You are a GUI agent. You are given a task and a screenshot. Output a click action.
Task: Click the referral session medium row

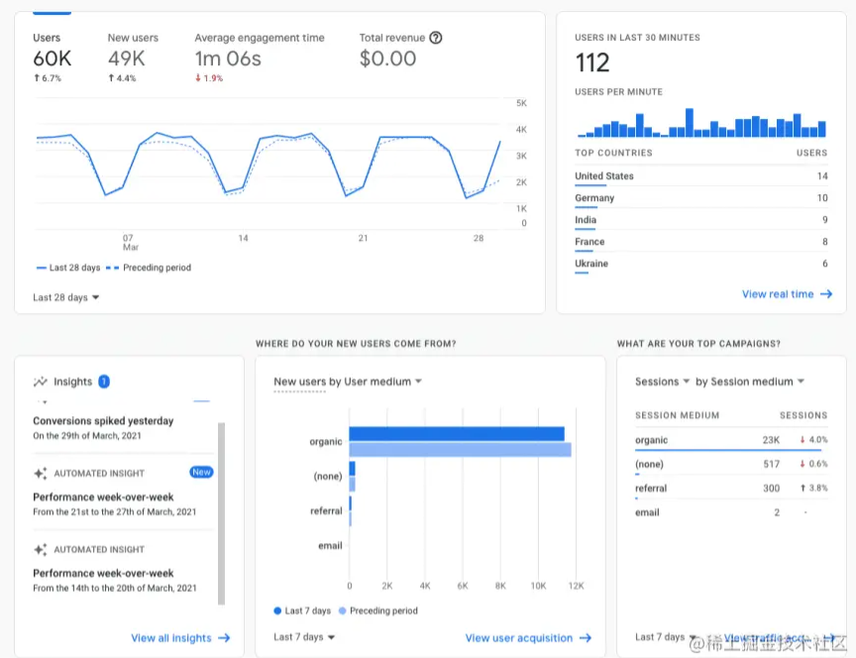coord(731,489)
